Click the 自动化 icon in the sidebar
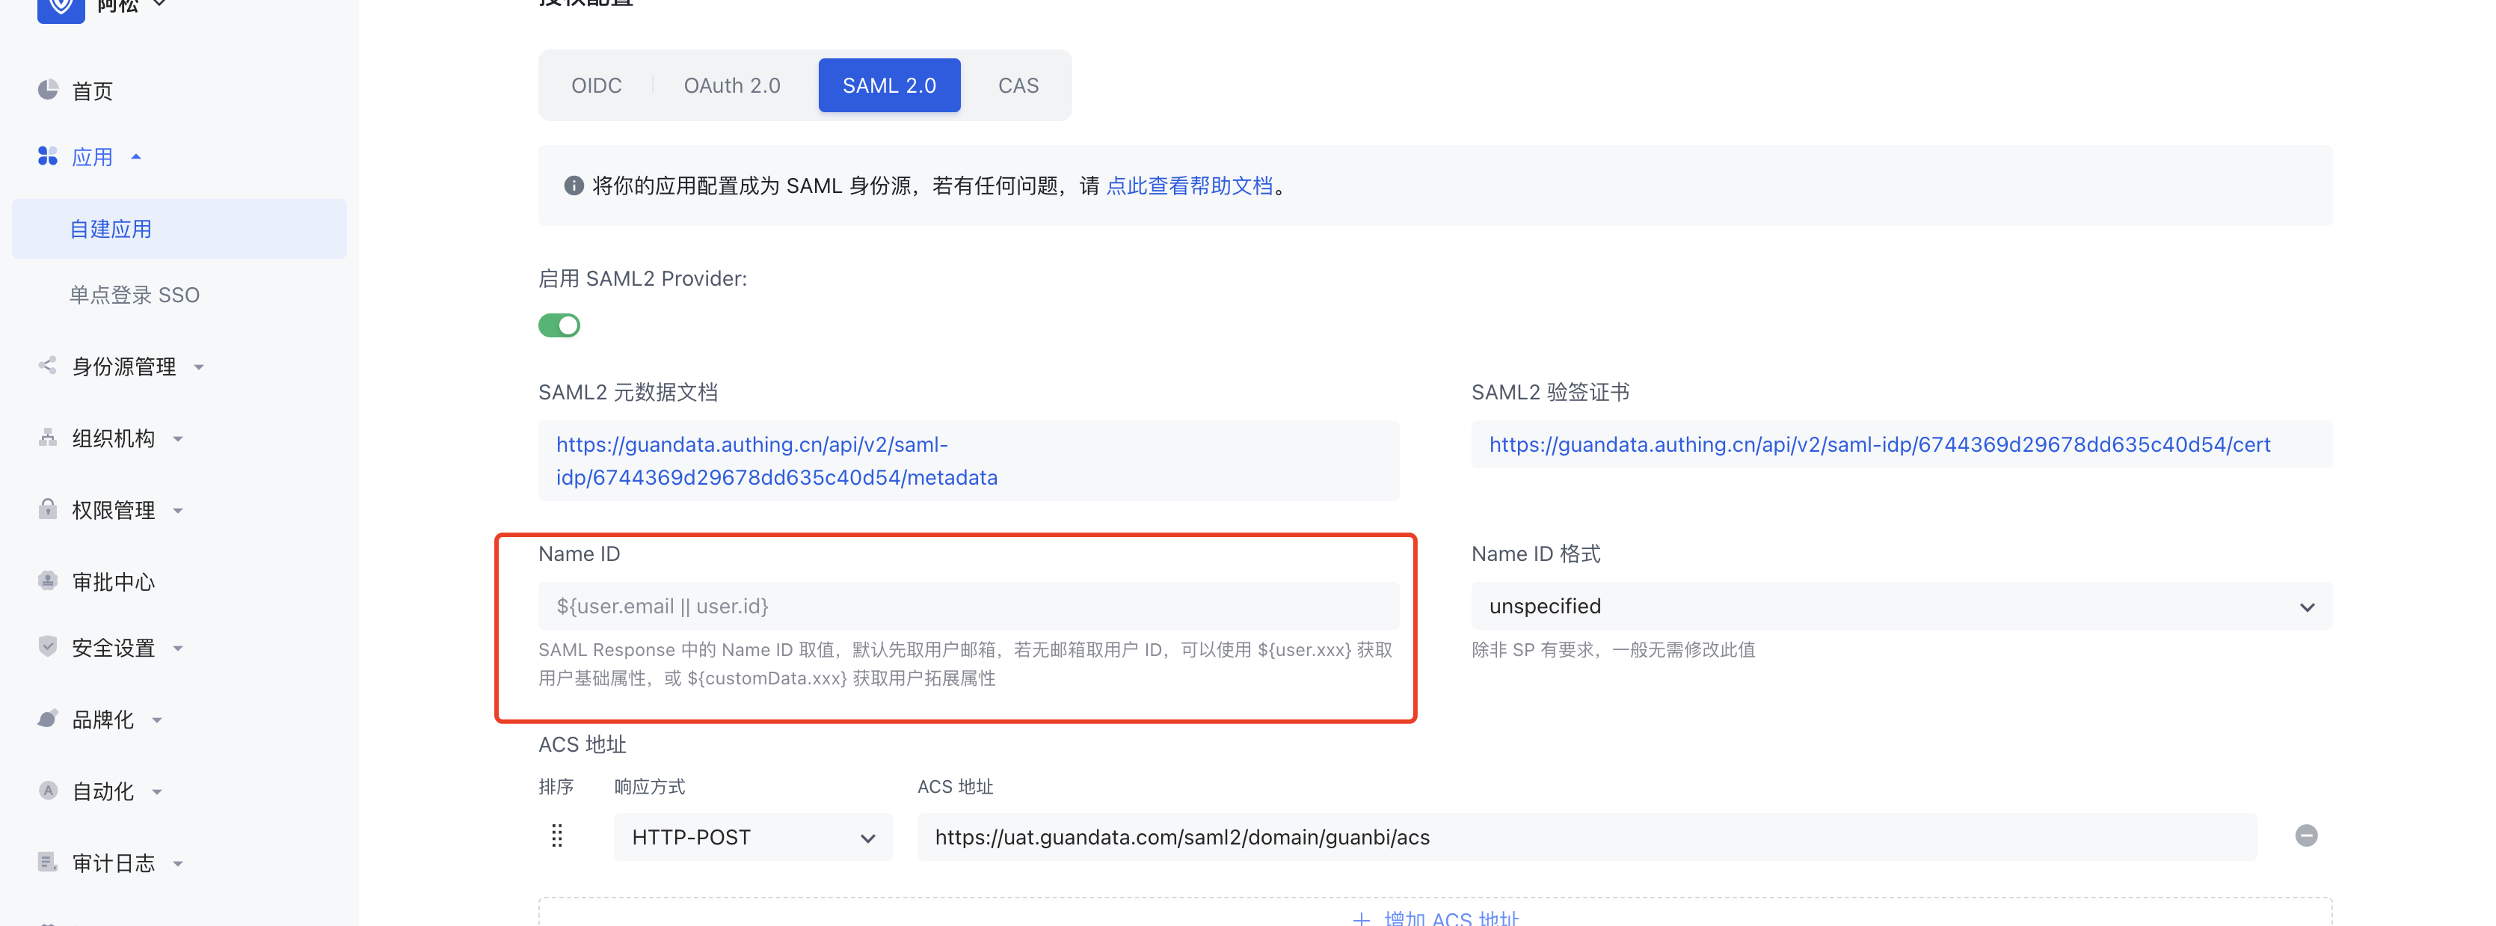This screenshot has width=2496, height=926. 47,791
